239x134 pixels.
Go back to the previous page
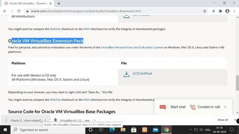tap(5, 11)
